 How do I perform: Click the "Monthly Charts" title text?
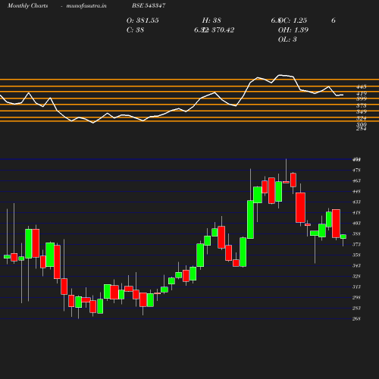tap(28, 5)
